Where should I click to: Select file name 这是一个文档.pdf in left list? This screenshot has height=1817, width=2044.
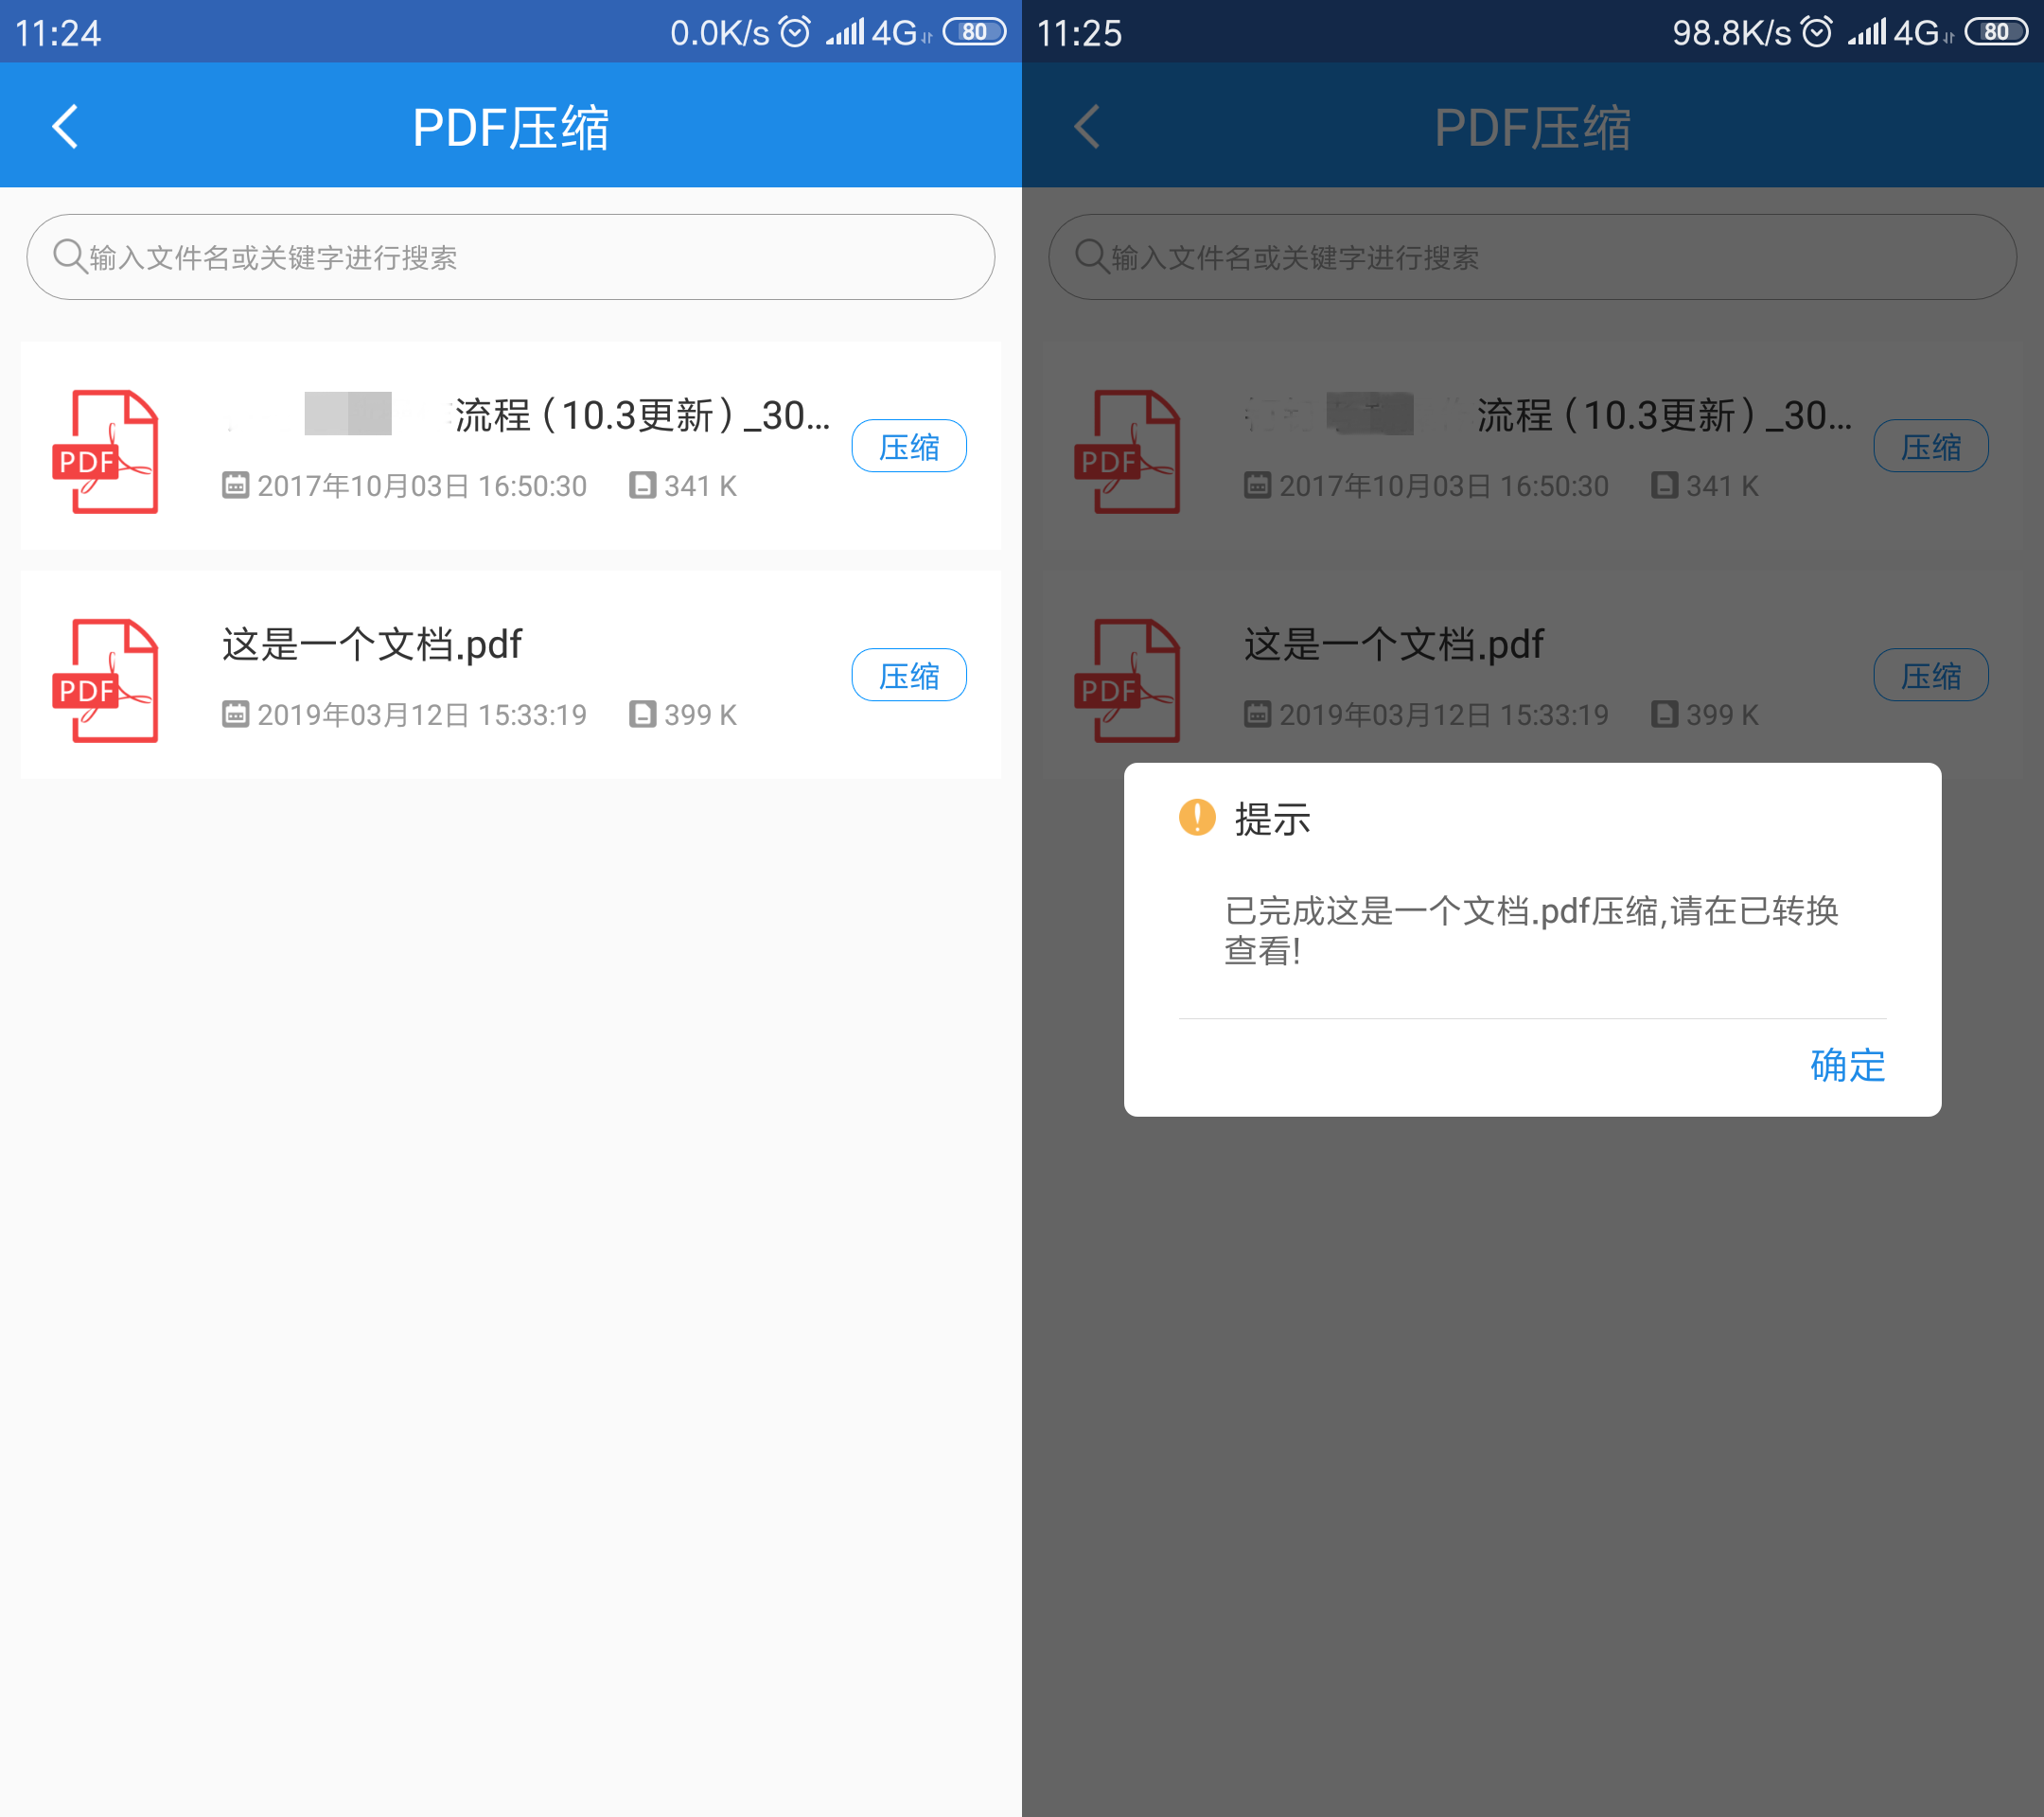(x=372, y=644)
